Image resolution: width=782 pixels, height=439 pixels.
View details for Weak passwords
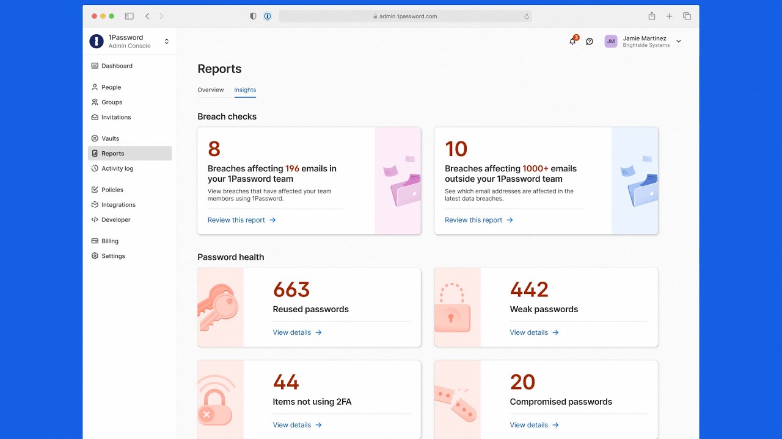click(x=535, y=332)
